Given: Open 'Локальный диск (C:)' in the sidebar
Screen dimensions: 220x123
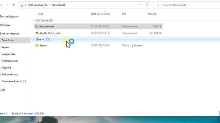Looking at the screenshot, I should pos(14,81).
